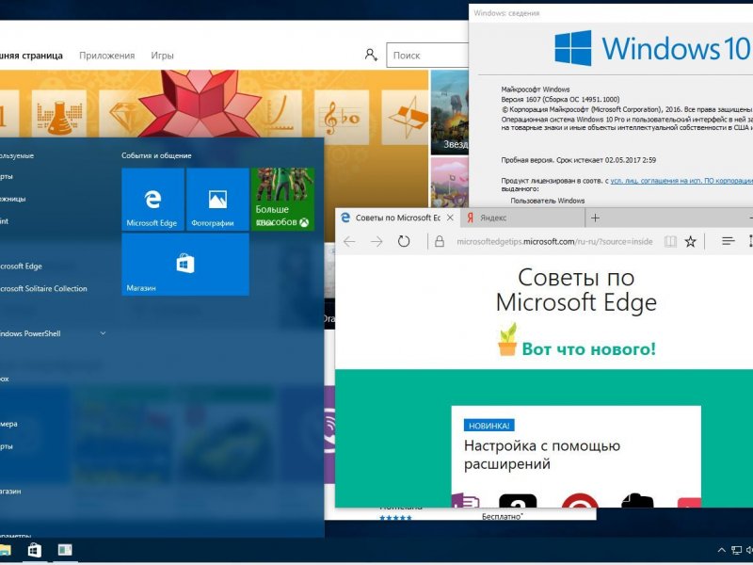
Task: Click the Store music clef banner tile
Action: 342,117
